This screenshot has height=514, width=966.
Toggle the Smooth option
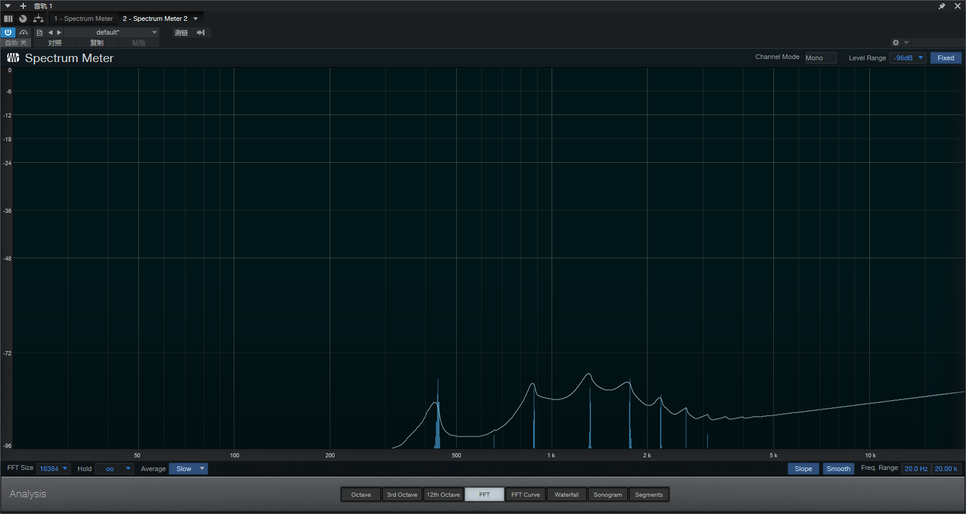pos(838,469)
